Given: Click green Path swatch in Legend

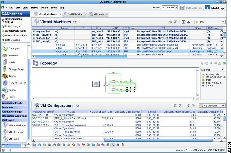Looking at the screenshot, I should [203, 80].
